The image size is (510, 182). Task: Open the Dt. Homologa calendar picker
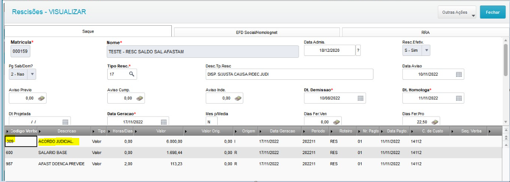[x=459, y=98]
